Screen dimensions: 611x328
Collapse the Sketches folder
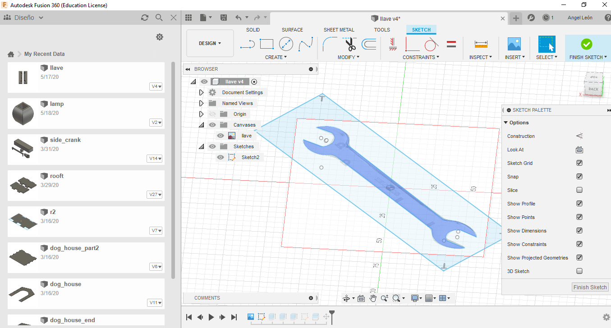pos(202,146)
